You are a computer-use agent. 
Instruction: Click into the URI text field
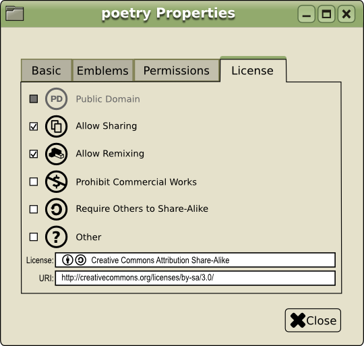pos(195,278)
